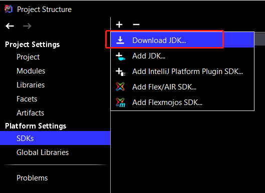265x193 pixels.
Task: Go to Libraries in Project Settings
Action: coord(55,85)
